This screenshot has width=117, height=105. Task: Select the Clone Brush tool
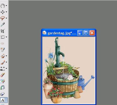point(3,56)
